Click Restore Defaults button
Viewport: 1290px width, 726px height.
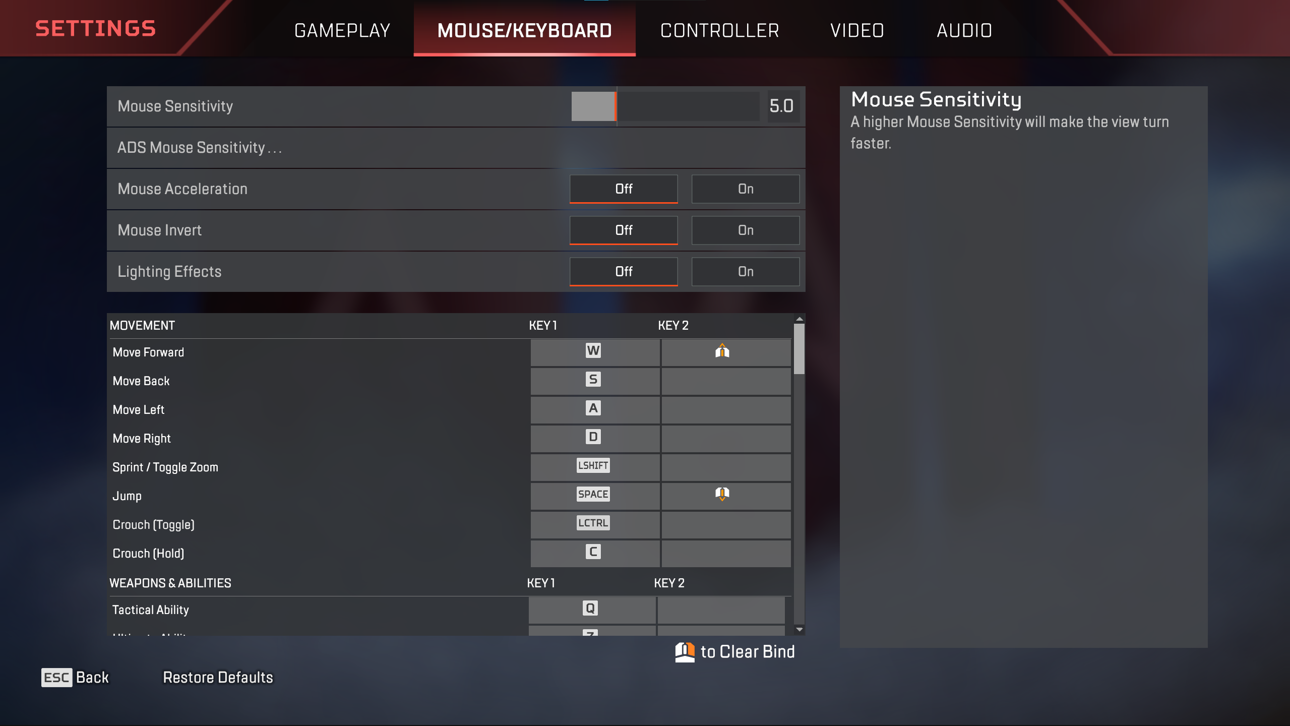point(217,677)
